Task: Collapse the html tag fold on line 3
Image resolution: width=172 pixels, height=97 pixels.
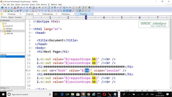Action: (x=32, y=29)
